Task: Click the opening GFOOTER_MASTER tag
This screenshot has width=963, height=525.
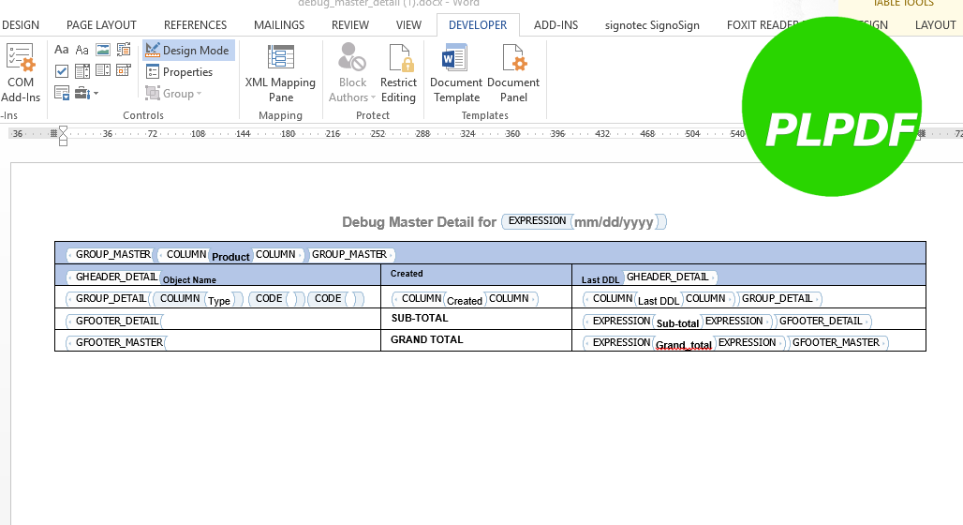Action: [117, 342]
